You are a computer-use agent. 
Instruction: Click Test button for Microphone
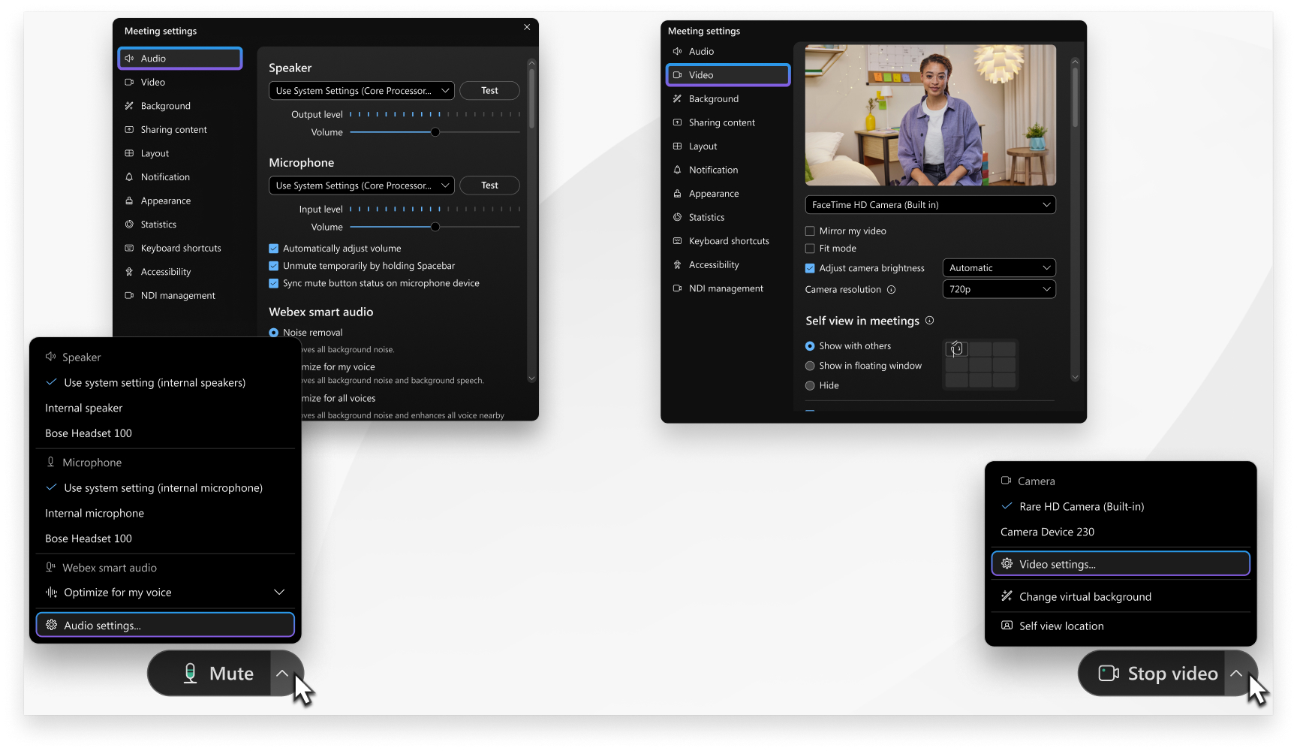(x=489, y=185)
